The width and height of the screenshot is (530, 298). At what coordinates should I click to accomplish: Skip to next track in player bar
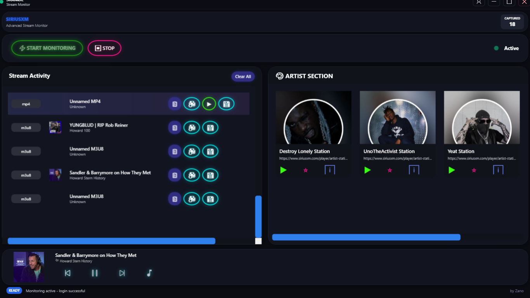122,273
